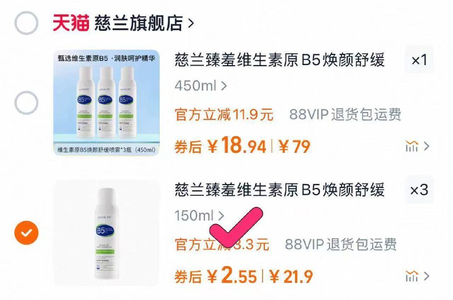Tap the 券后 ¥2.55 coupon price
The image size is (453, 300).
click(x=216, y=276)
